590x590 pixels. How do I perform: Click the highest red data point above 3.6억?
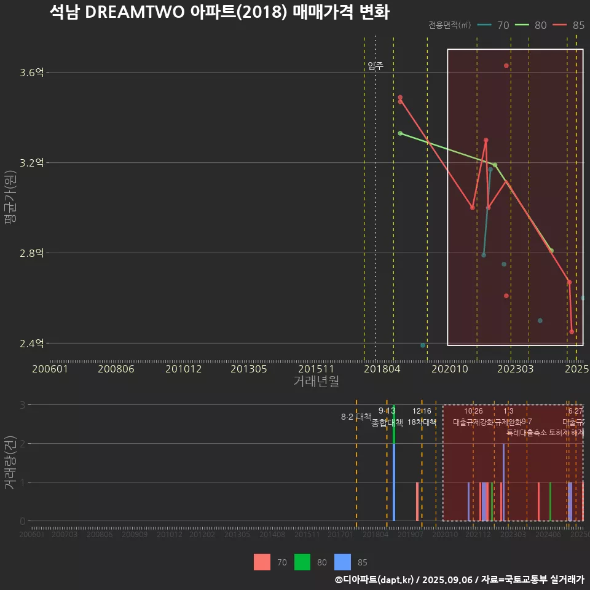506,66
